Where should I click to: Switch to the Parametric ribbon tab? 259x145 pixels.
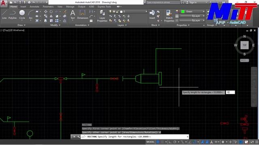click(x=48, y=6)
